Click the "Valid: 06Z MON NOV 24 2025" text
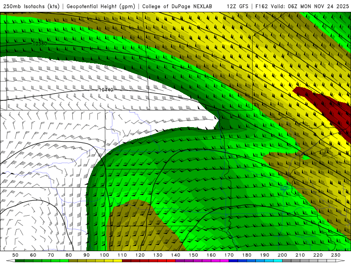The image size is (351, 263). tap(310, 6)
